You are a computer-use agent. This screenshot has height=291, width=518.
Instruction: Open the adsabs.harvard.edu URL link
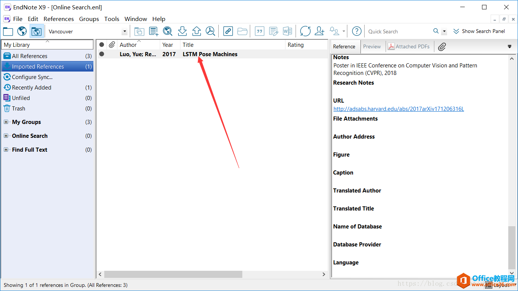point(398,109)
